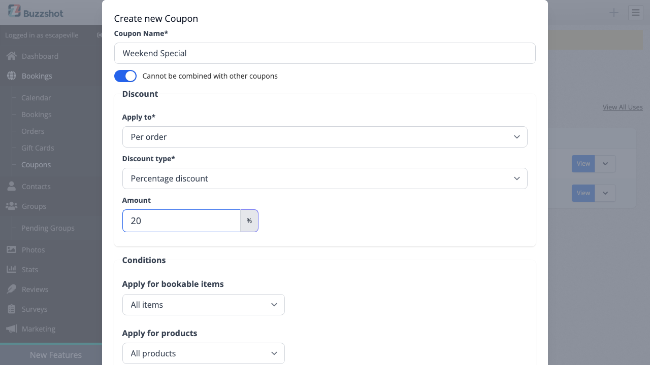This screenshot has width=650, height=365.
Task: Open Contacts via the person icon
Action: pyautogui.click(x=11, y=186)
